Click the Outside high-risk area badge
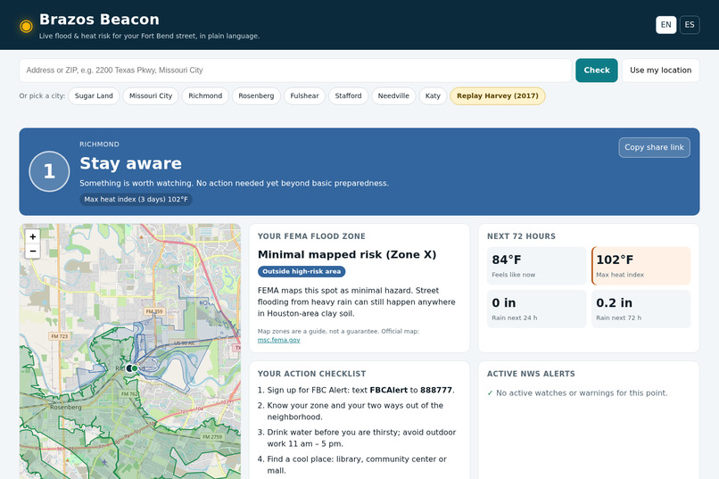This screenshot has height=479, width=719. pos(302,271)
